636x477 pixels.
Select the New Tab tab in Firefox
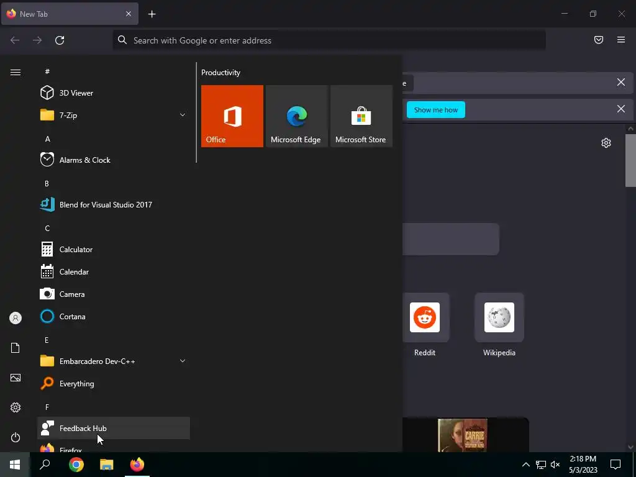pyautogui.click(x=70, y=14)
